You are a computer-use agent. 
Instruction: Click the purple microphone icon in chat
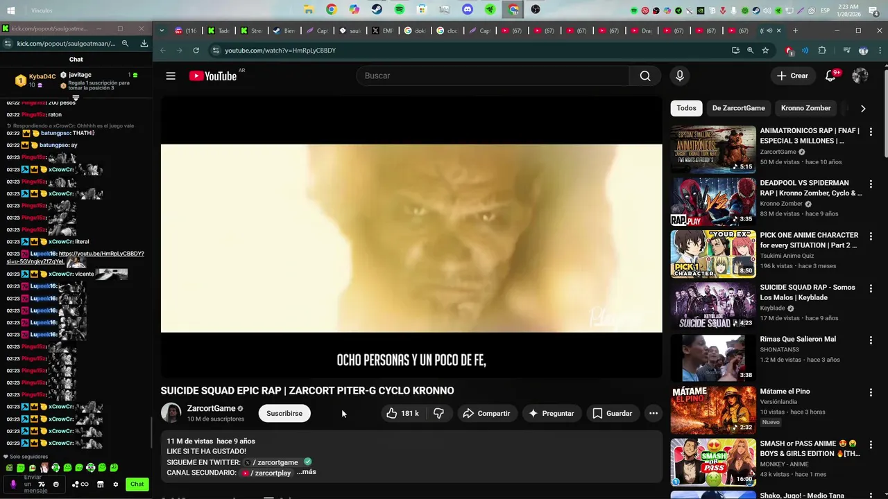pyautogui.click(x=13, y=484)
